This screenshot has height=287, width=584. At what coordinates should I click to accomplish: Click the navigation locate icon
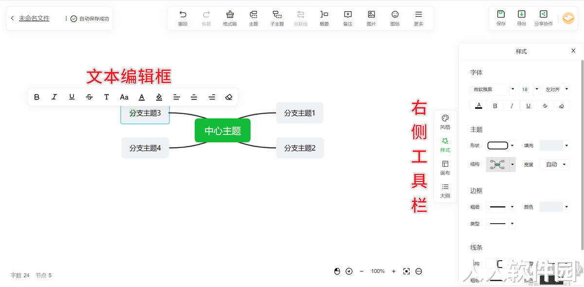[x=349, y=271]
